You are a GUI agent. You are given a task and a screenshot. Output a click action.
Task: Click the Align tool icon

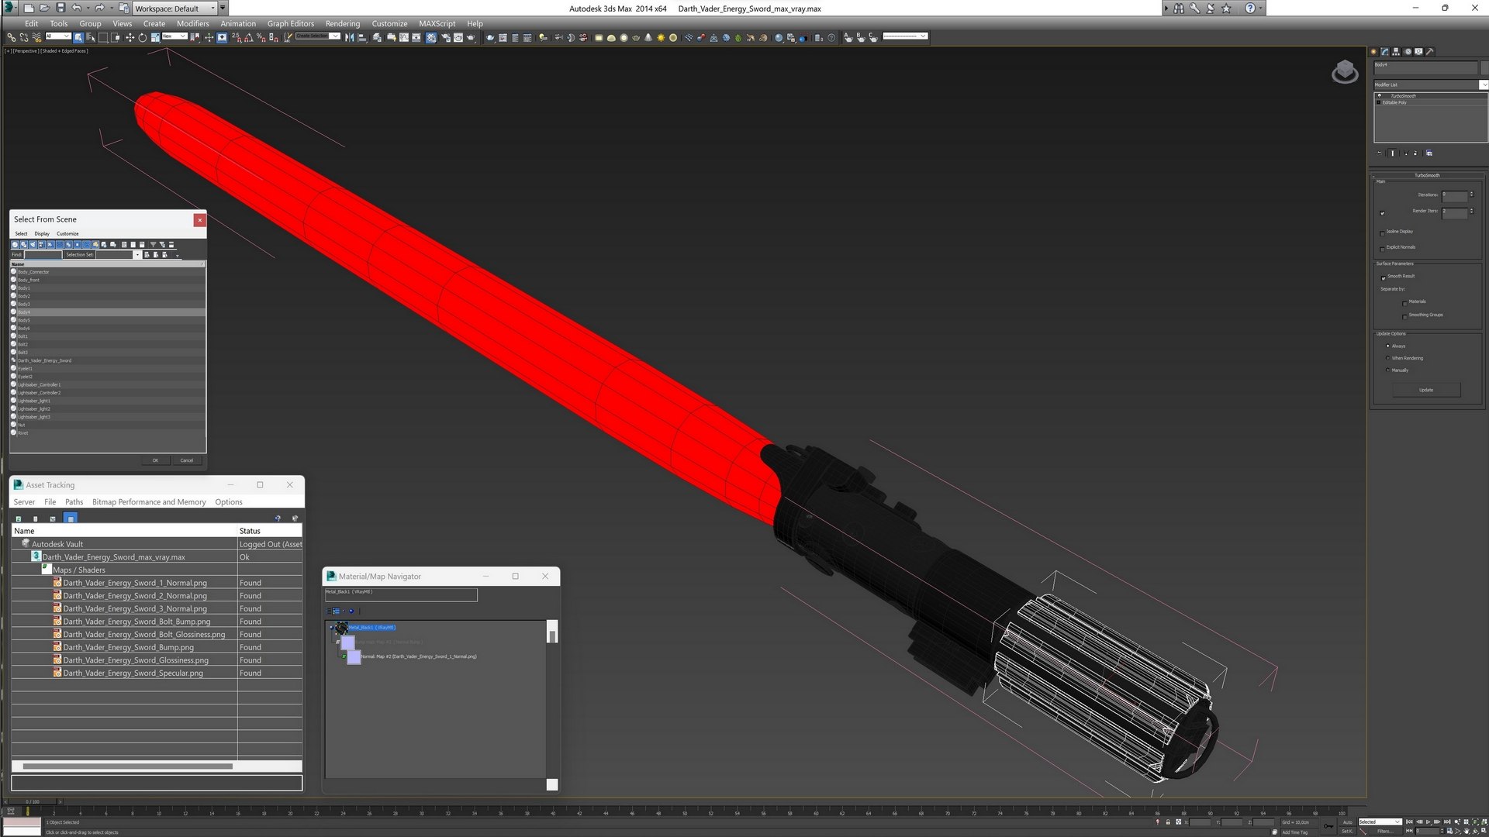(361, 37)
